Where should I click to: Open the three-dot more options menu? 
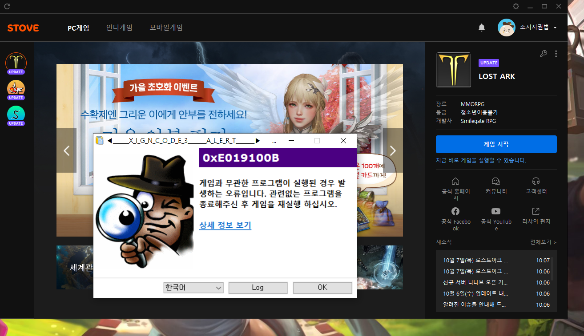point(556,54)
